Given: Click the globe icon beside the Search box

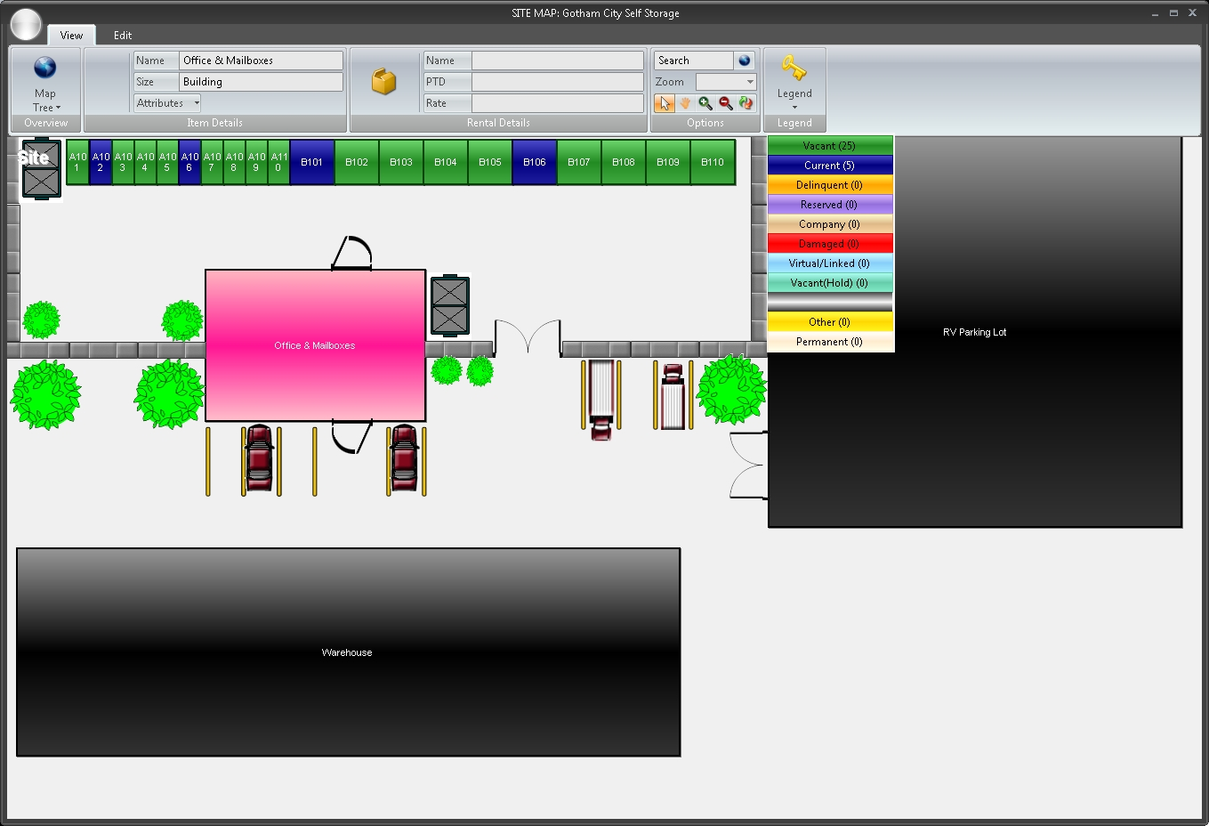Looking at the screenshot, I should (744, 60).
